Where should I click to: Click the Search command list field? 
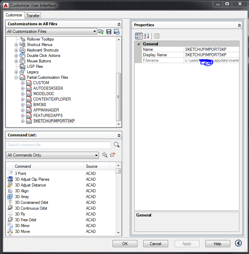[58, 145]
